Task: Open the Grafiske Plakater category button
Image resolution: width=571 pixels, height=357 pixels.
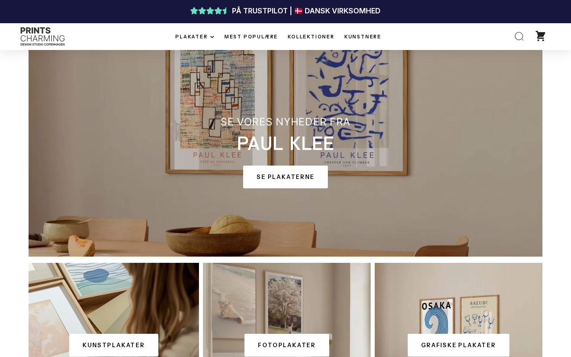Action: (x=459, y=345)
